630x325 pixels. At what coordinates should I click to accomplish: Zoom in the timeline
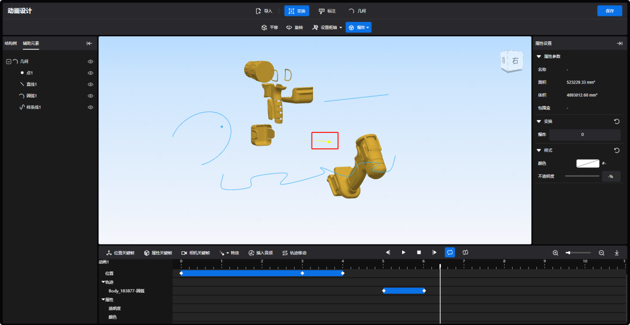click(x=555, y=253)
